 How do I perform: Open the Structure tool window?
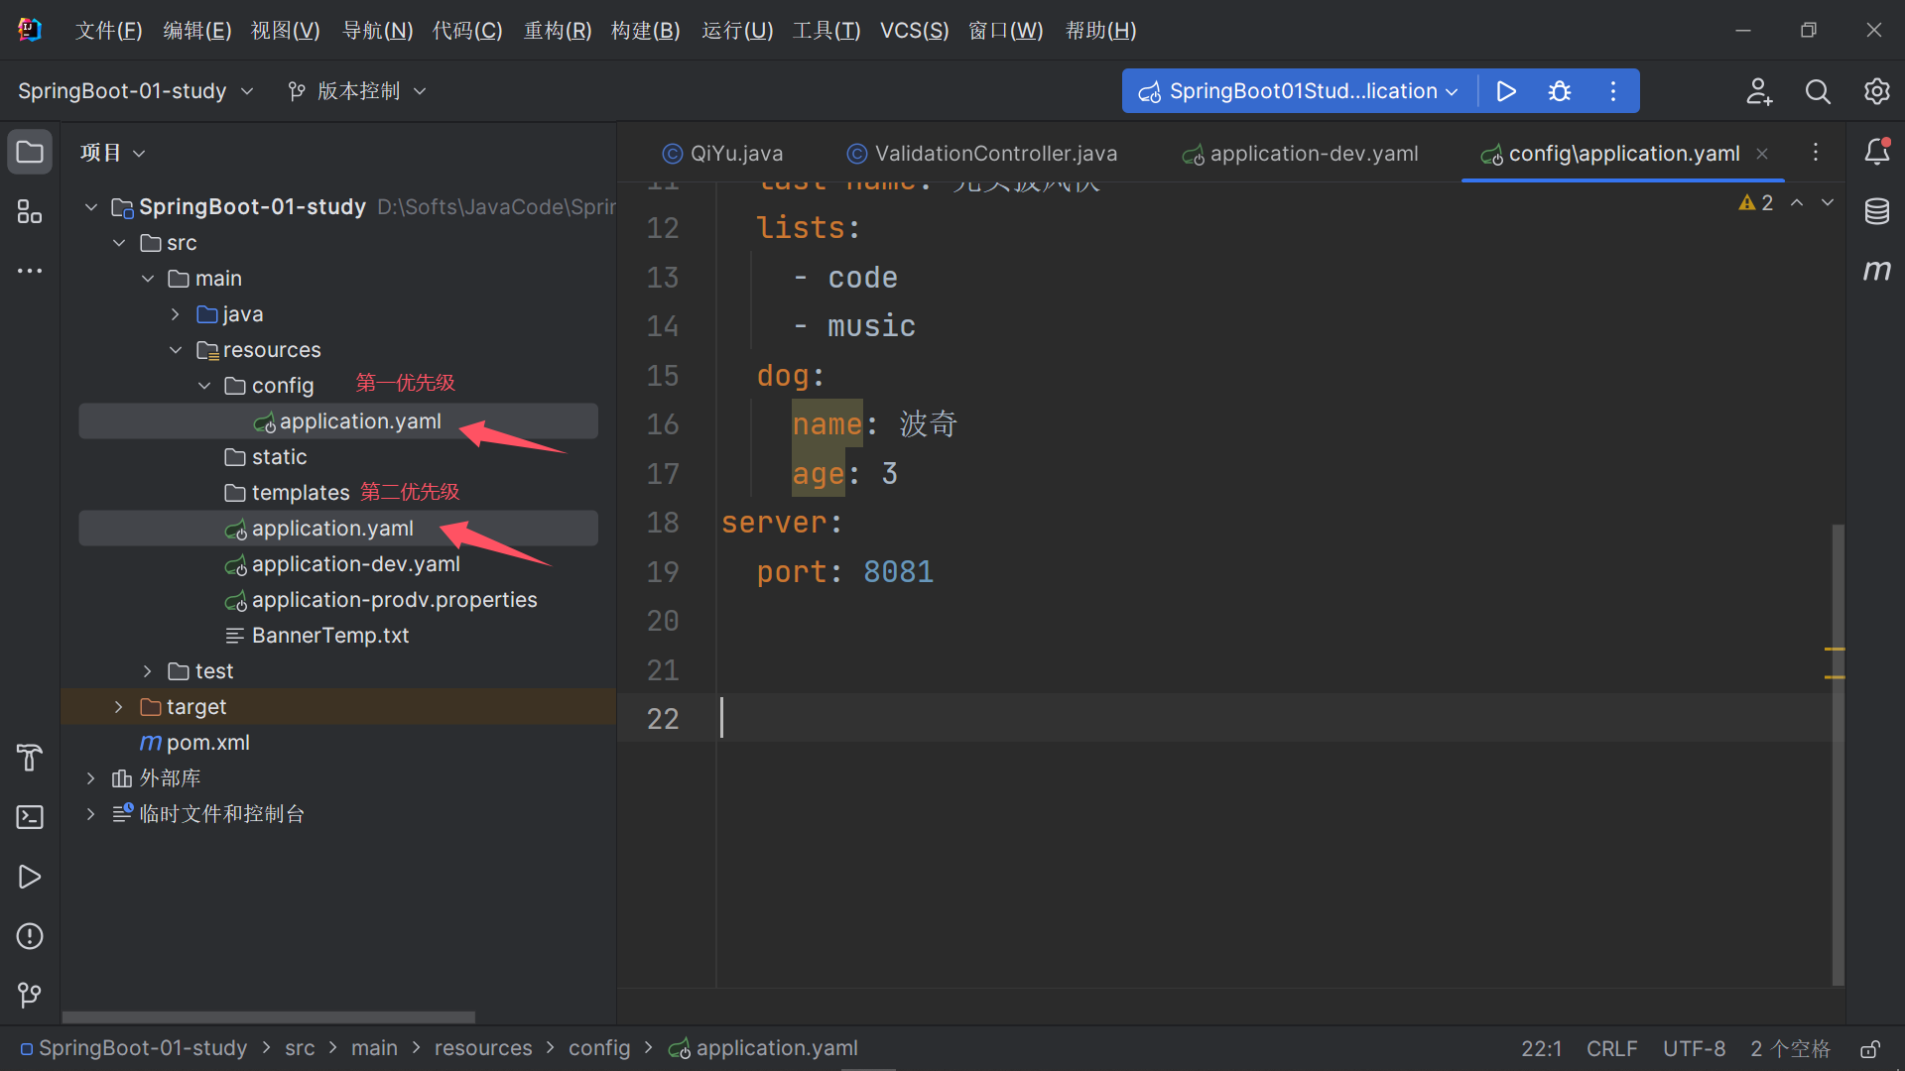30,211
